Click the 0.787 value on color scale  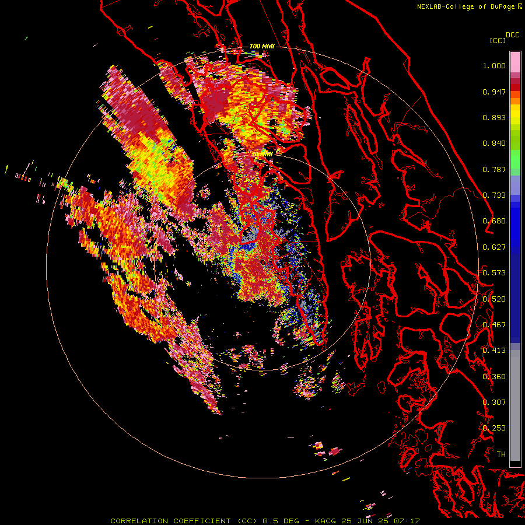494,169
